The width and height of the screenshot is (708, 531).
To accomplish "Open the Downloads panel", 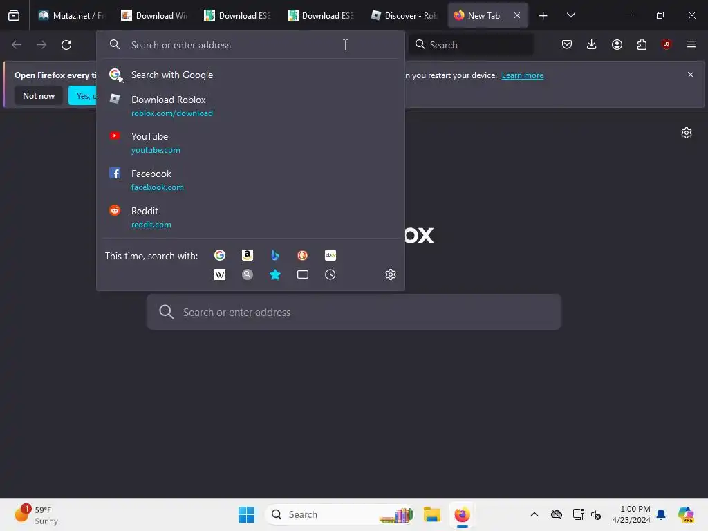I will point(592,44).
